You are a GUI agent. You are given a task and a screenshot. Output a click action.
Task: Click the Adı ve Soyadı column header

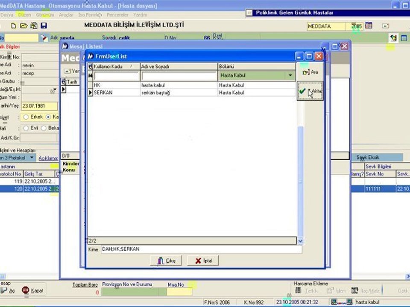[179, 67]
